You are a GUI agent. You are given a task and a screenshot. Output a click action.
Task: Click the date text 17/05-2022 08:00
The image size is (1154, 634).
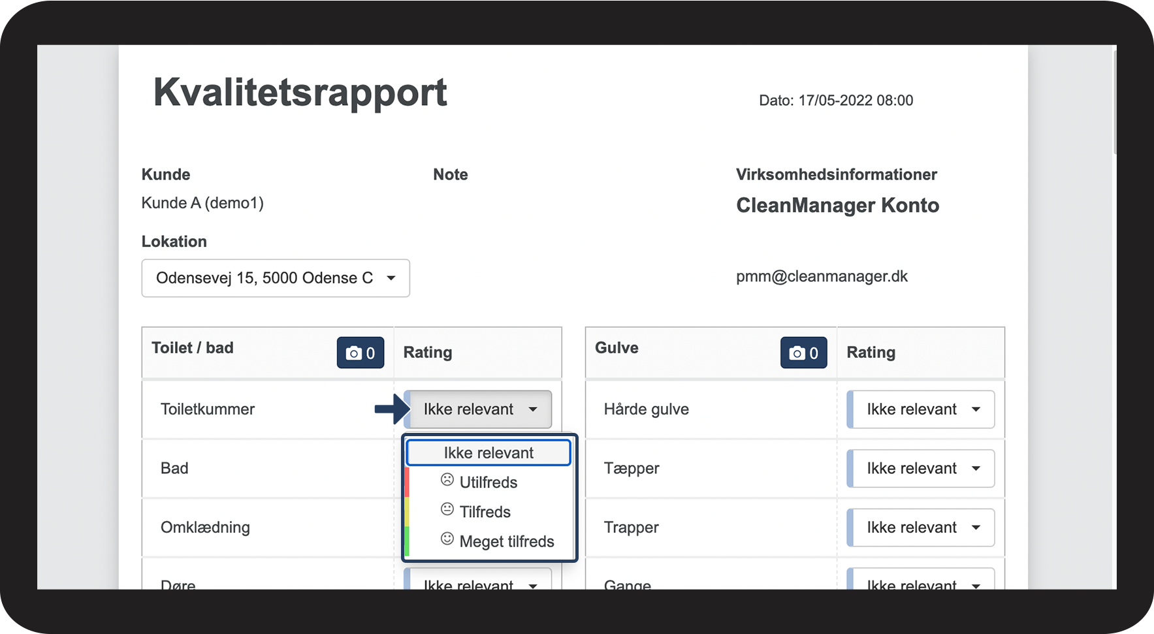856,101
